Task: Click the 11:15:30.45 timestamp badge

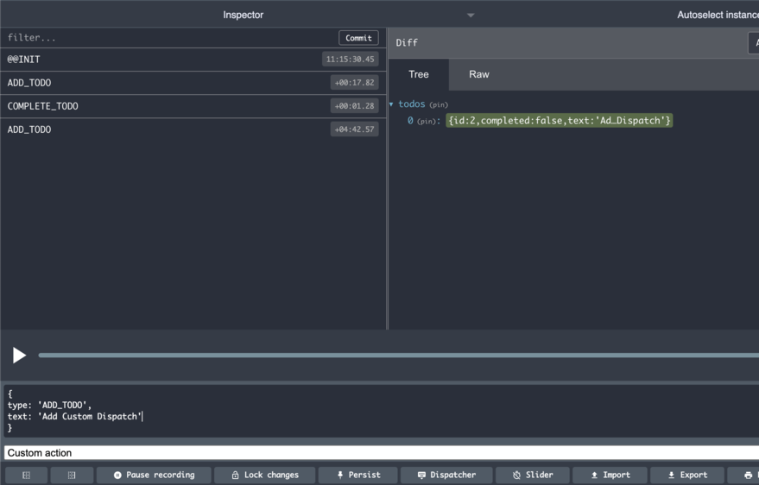Action: [350, 59]
